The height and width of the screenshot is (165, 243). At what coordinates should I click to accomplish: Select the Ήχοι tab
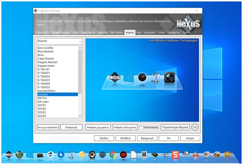click(x=139, y=33)
